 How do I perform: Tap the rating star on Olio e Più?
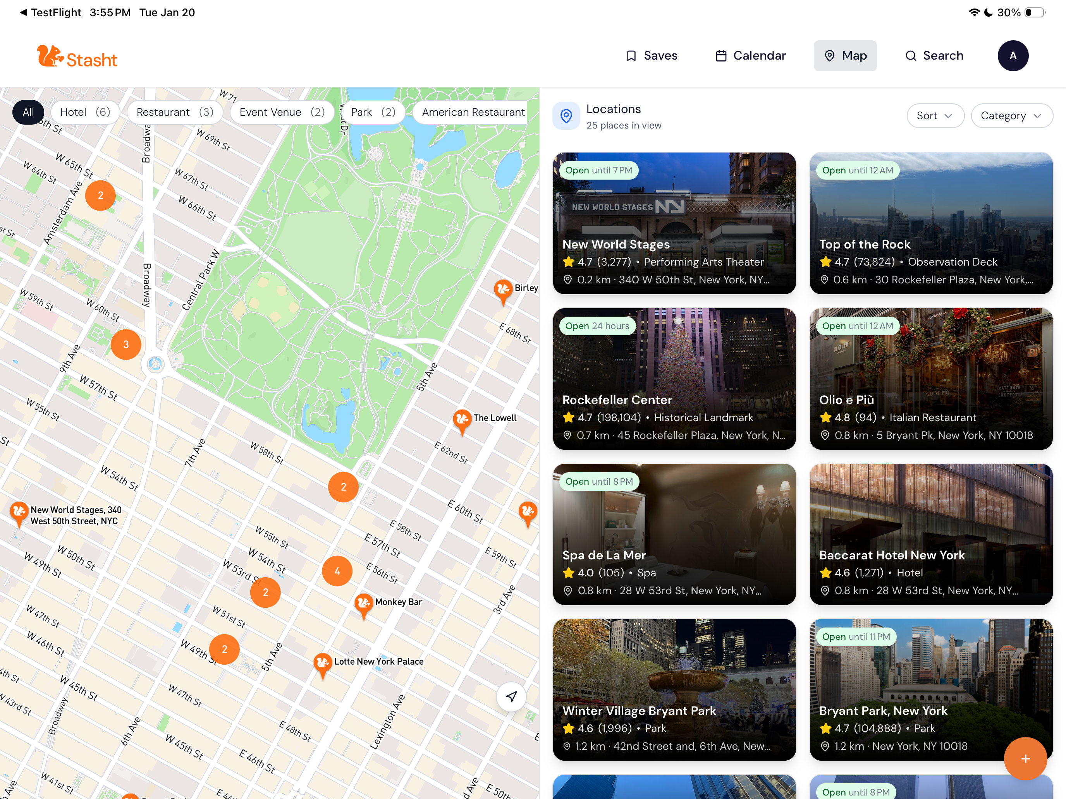825,417
